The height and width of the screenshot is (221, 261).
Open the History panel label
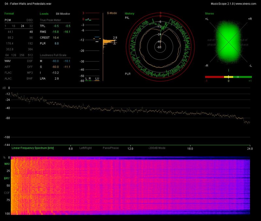(130, 14)
